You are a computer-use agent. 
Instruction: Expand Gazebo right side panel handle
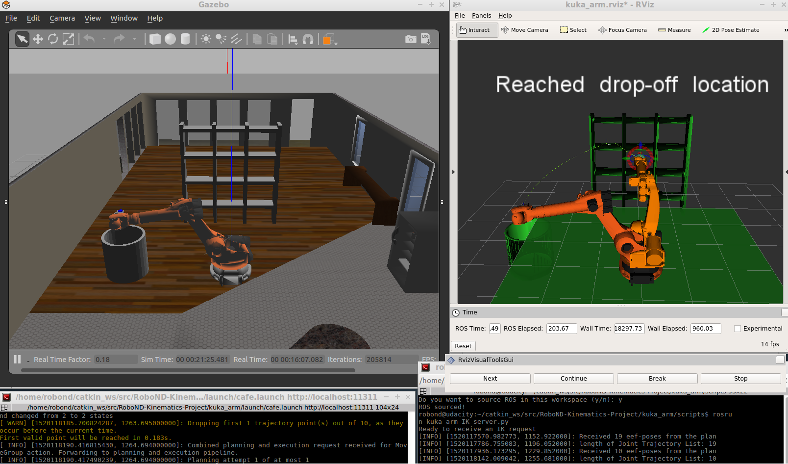click(442, 202)
